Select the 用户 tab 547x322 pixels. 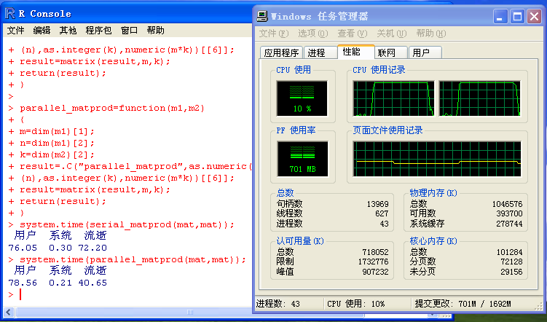(x=420, y=52)
